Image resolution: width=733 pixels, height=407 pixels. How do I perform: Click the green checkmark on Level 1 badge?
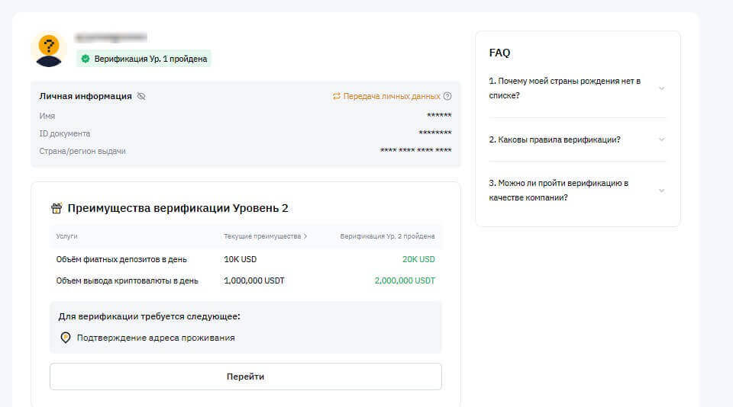click(x=86, y=59)
